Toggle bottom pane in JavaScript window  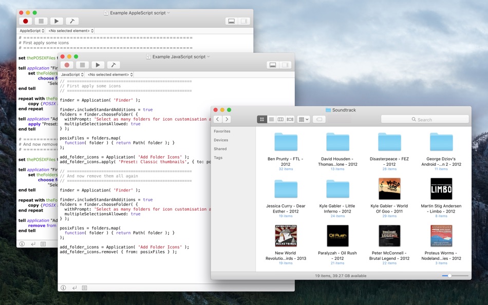[x=273, y=65]
